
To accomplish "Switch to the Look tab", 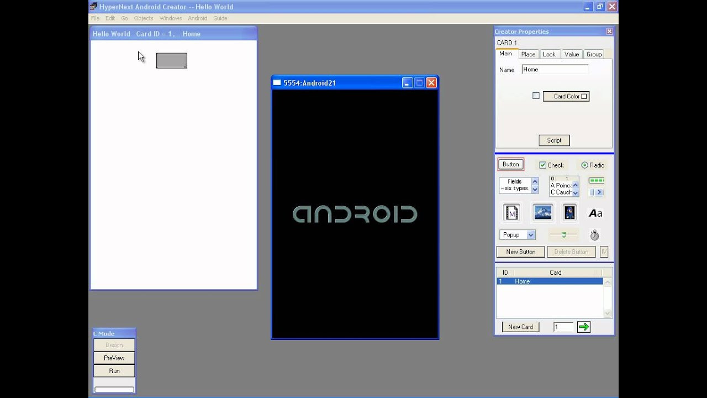I will click(549, 54).
